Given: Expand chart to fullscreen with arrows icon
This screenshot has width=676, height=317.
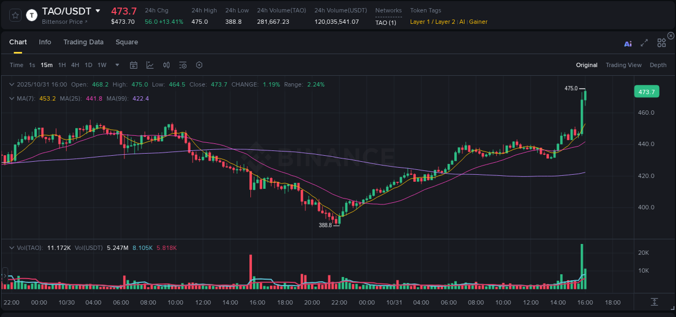Looking at the screenshot, I should tap(644, 43).
